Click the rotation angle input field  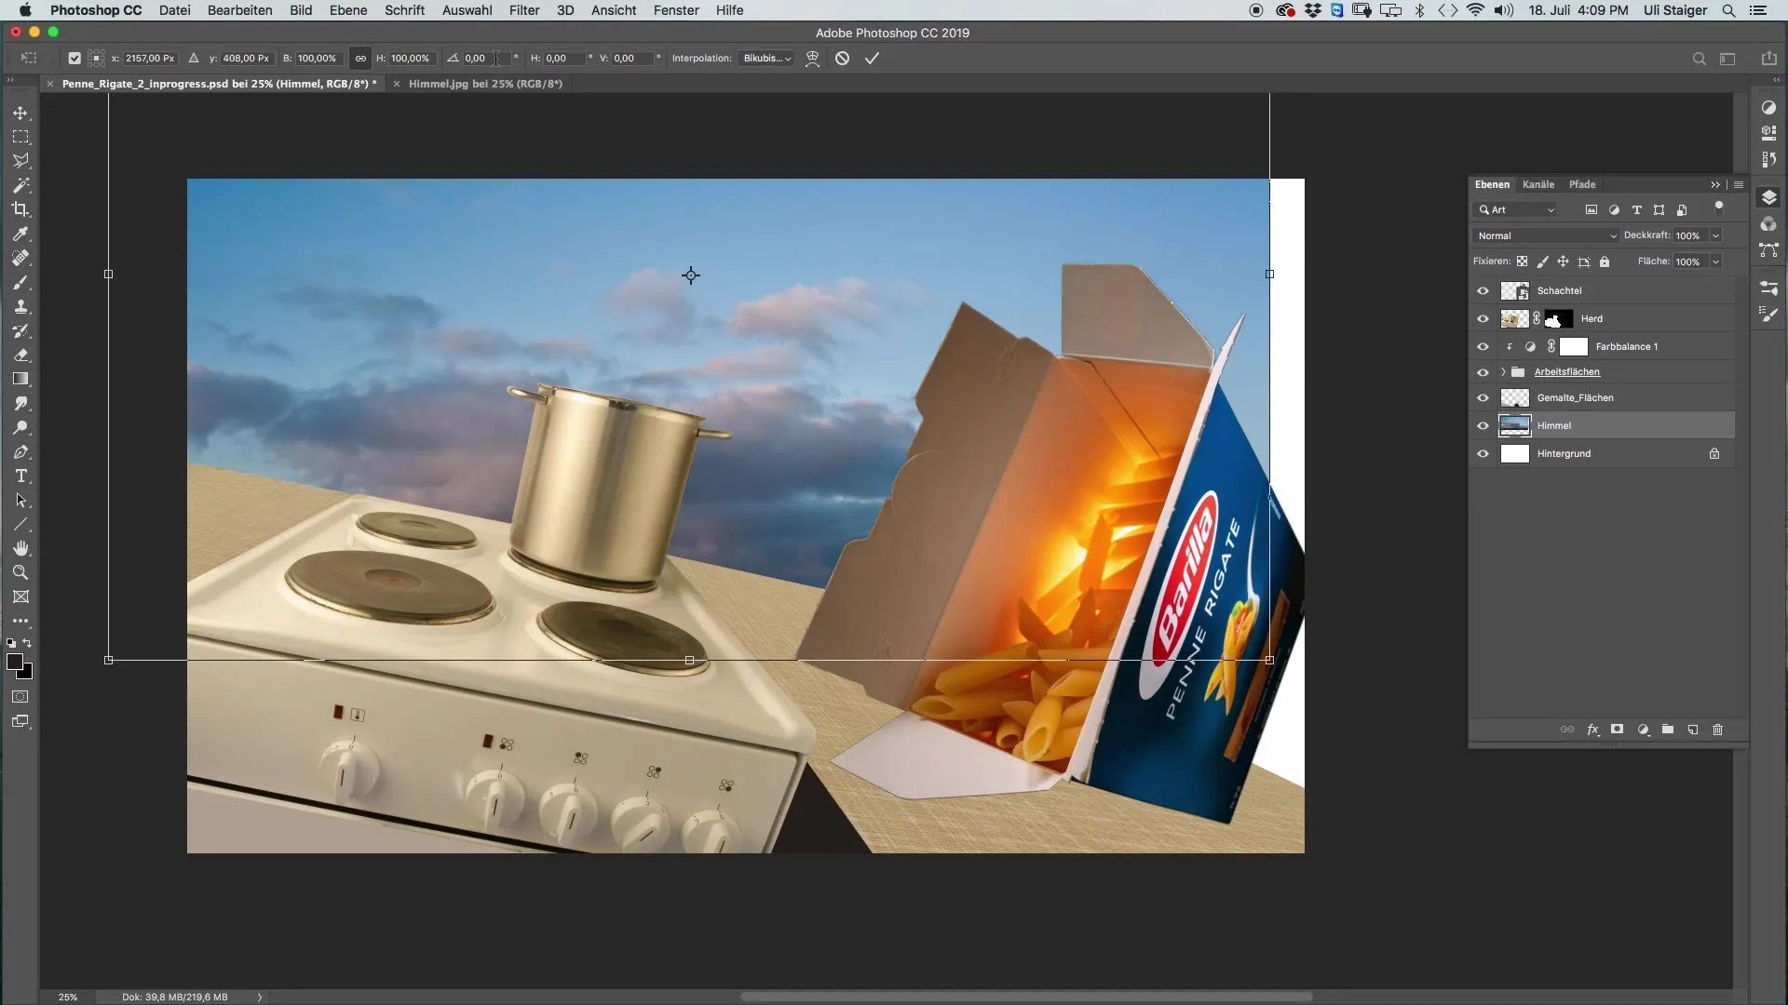click(x=486, y=58)
